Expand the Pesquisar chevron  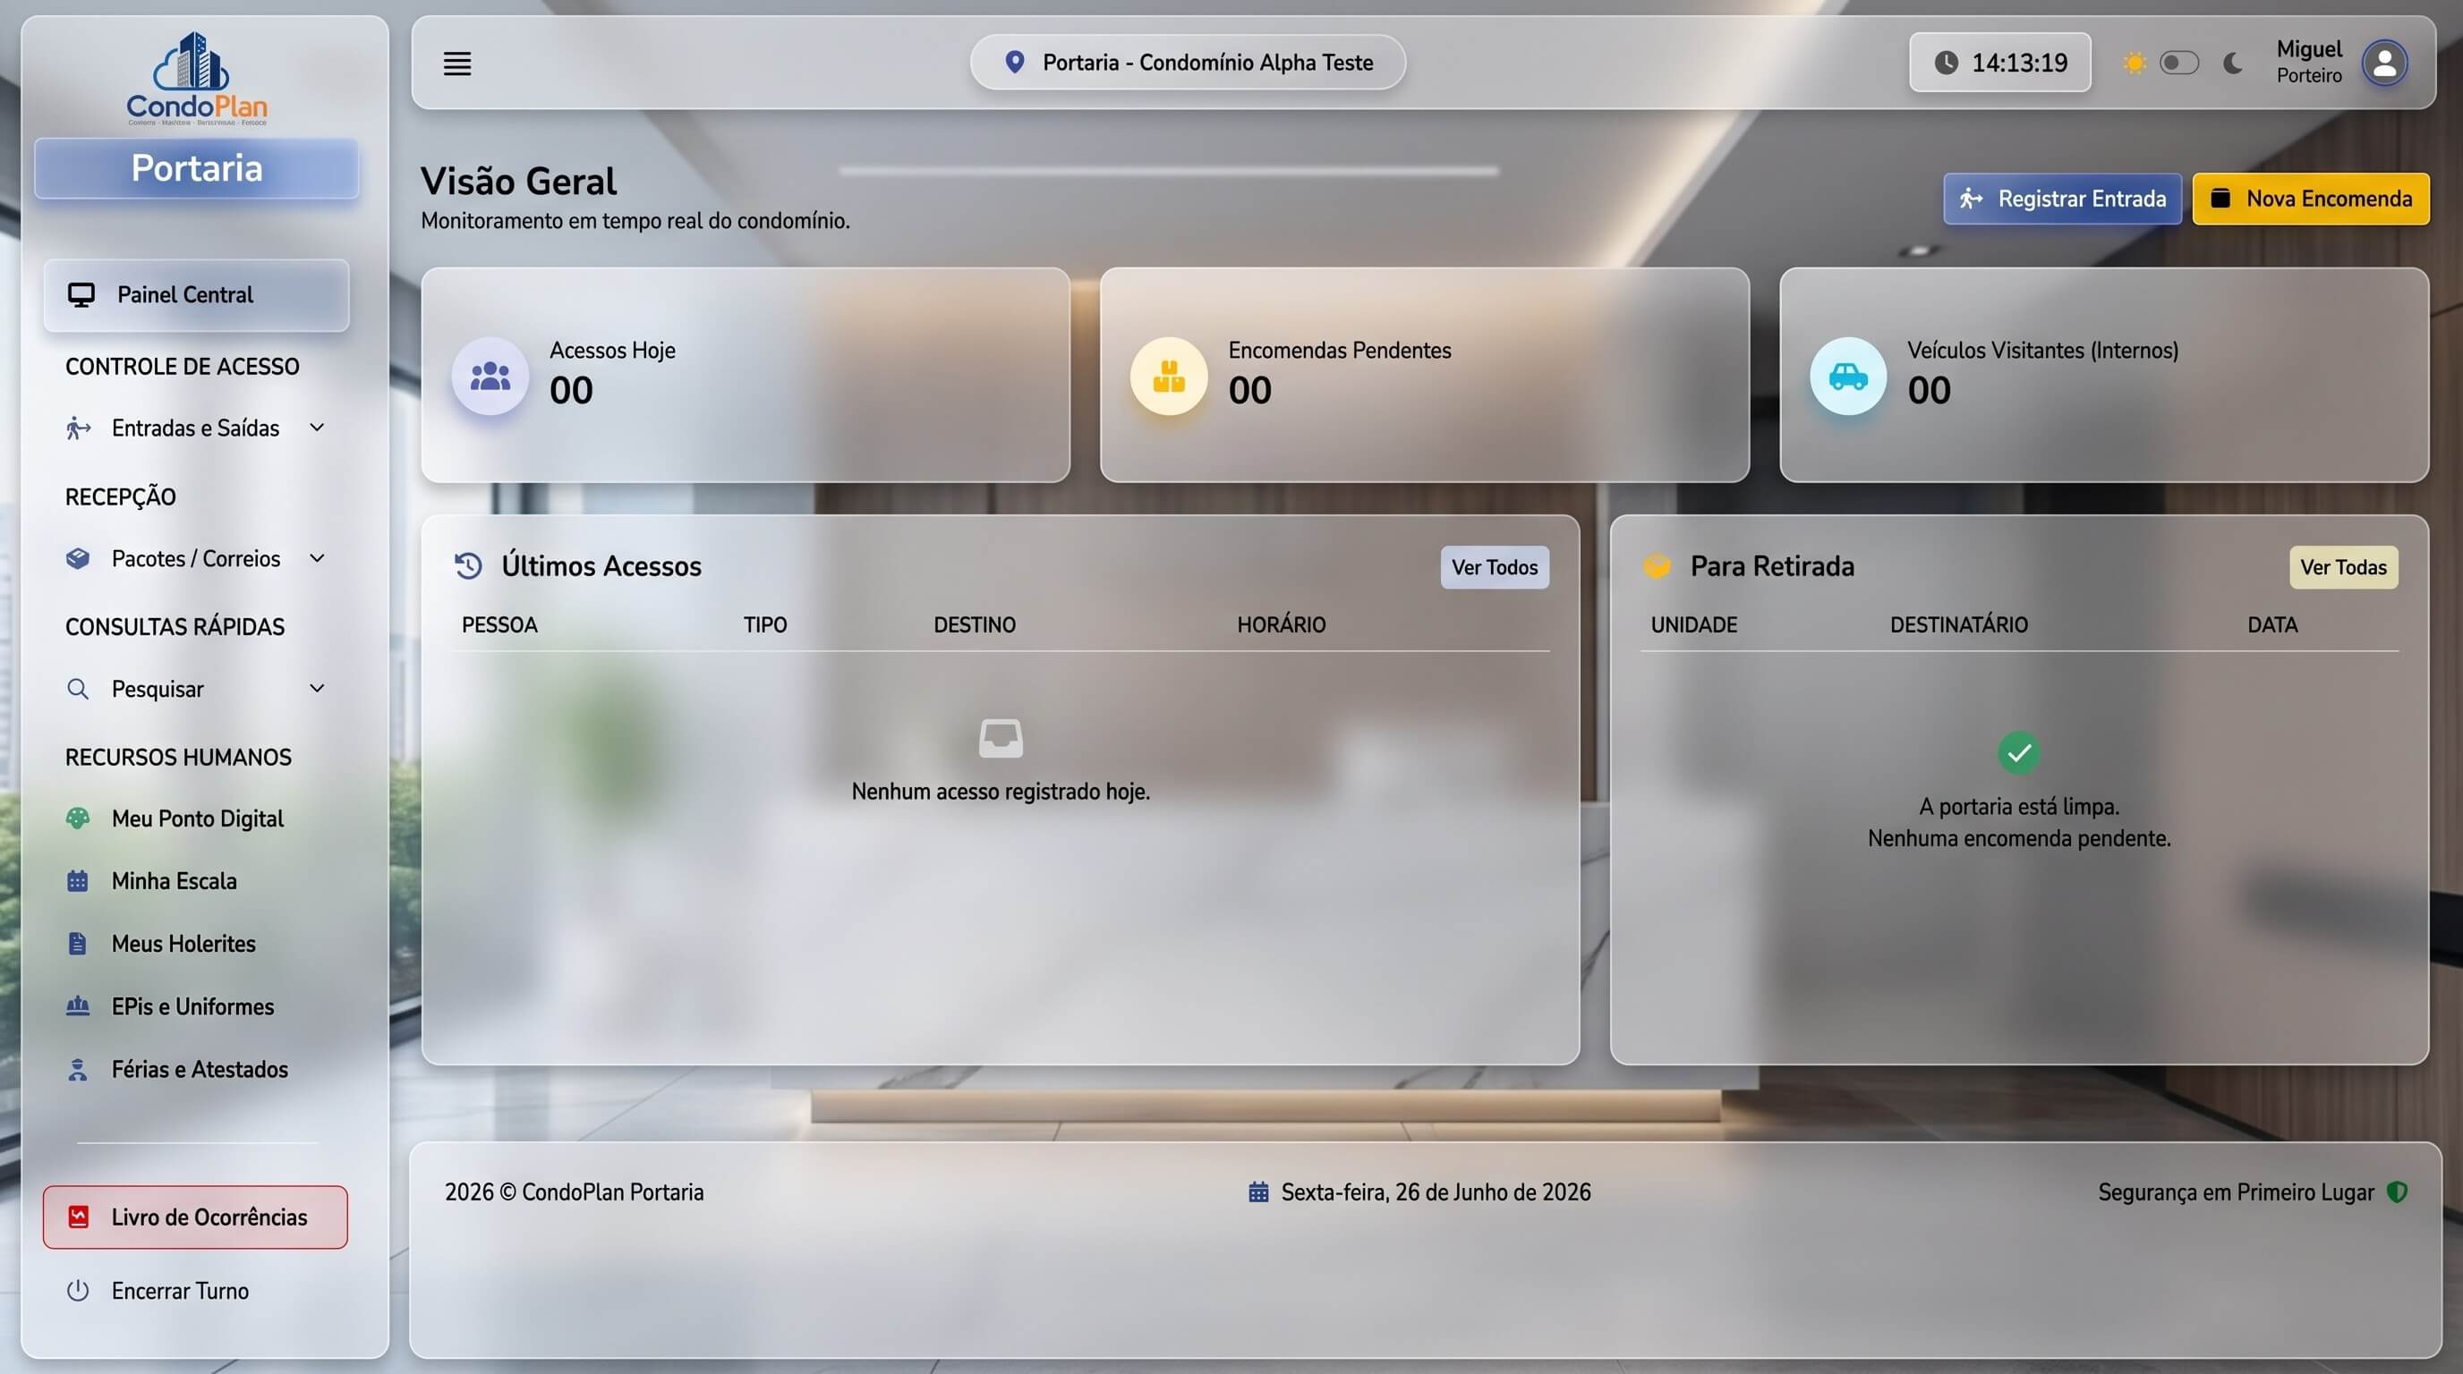[x=317, y=688]
